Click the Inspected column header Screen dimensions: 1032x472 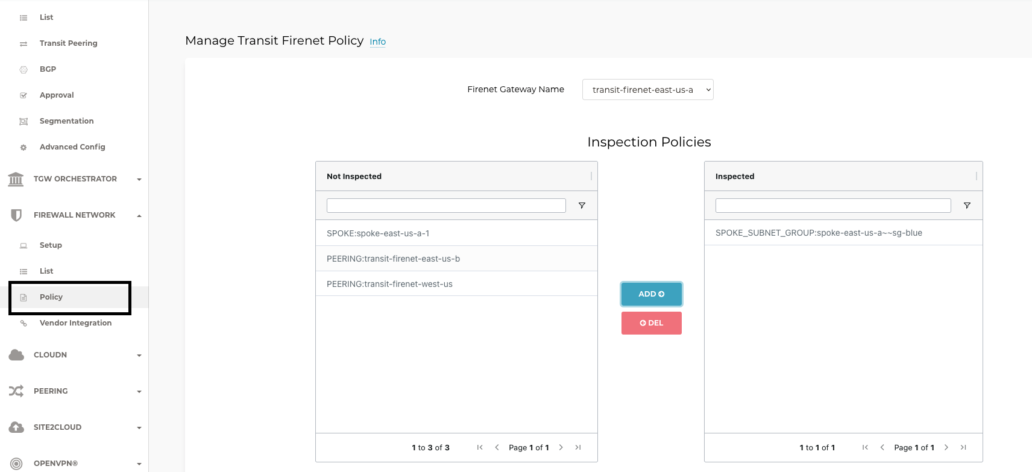843,176
